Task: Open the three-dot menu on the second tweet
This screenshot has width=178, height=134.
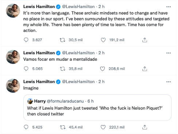Action: [169, 53]
